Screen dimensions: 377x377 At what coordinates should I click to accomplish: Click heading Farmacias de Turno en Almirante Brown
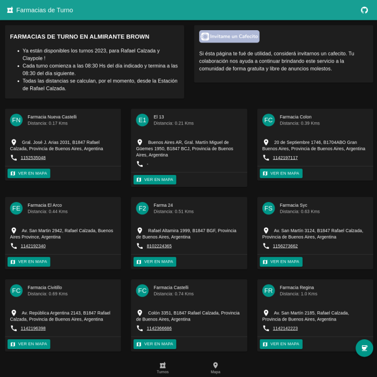80,37
